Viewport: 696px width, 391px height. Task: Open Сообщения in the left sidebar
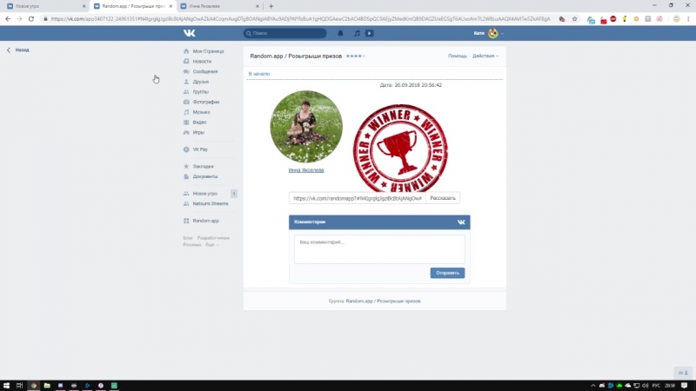click(205, 71)
